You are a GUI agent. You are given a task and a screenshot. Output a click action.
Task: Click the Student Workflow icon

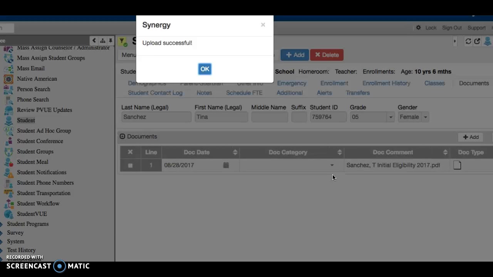[x=8, y=204]
